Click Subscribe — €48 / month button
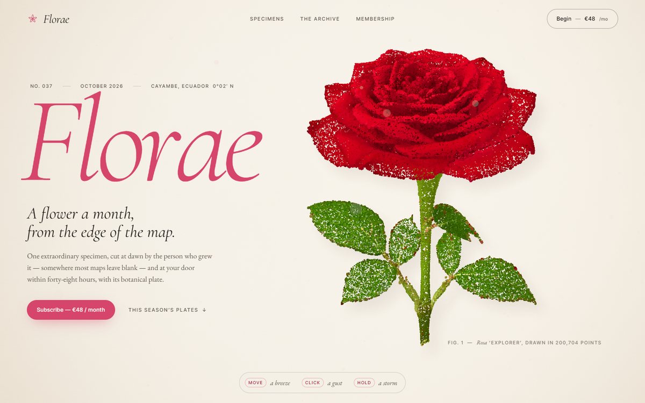The height and width of the screenshot is (403, 645). 71,310
